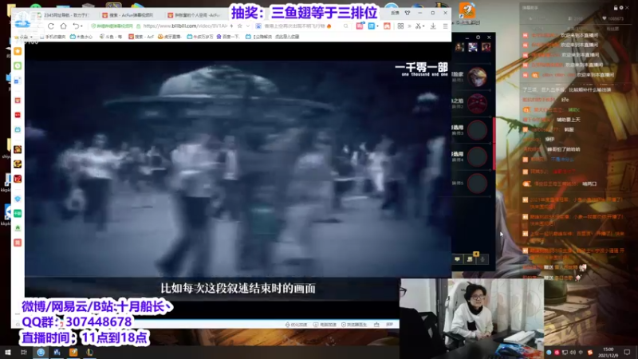Open the browser skin shirt icon

[x=408, y=13]
